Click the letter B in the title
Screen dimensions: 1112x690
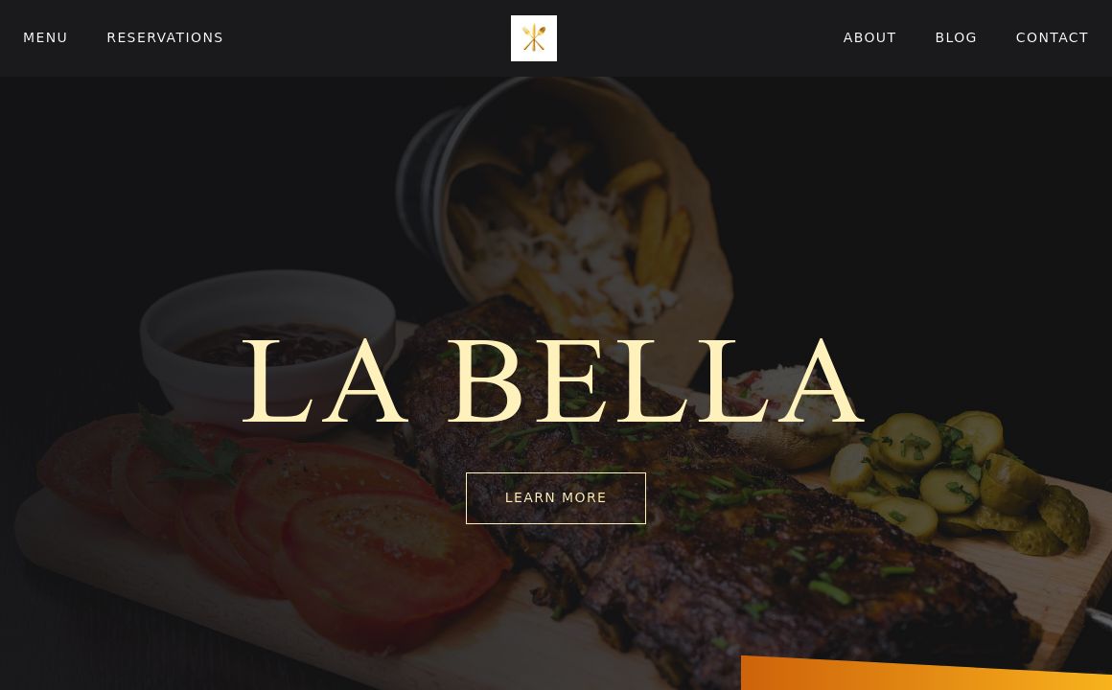[x=487, y=381]
